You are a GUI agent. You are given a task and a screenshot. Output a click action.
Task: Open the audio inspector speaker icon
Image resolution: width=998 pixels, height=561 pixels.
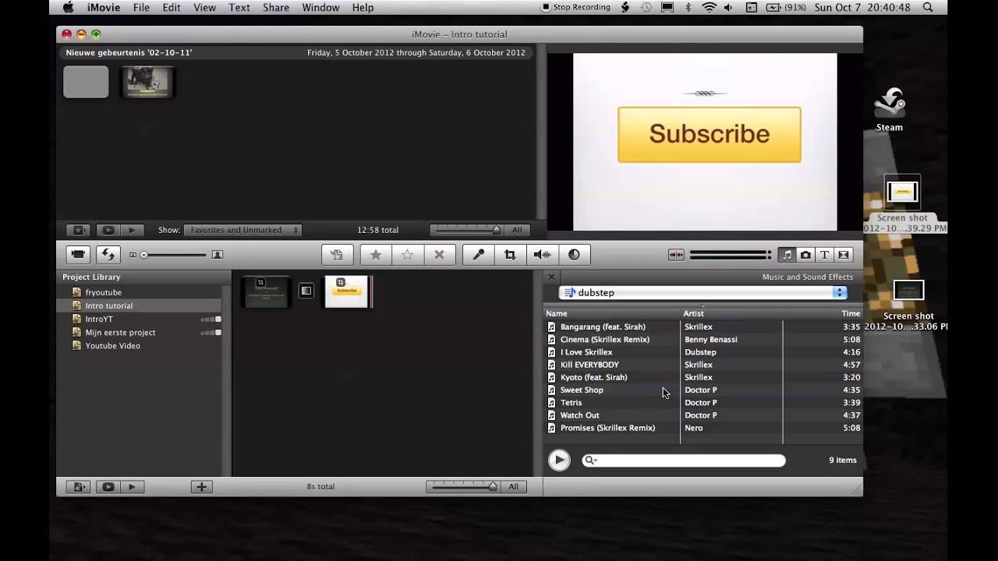point(542,254)
